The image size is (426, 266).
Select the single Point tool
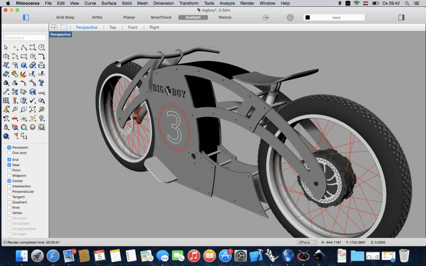coord(15,48)
